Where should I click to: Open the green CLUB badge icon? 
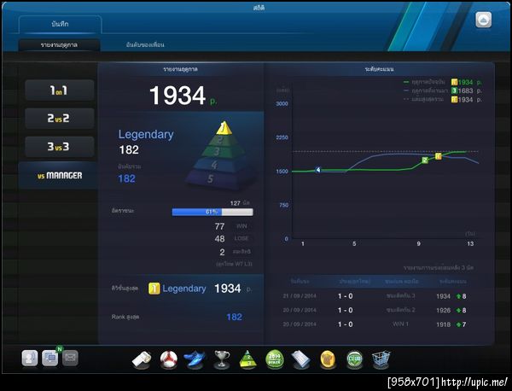(355, 359)
